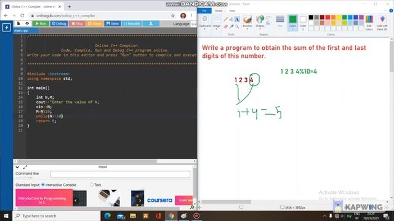The width and height of the screenshot is (394, 221).
Task: Show hidden system tray icons
Action: coord(324,215)
